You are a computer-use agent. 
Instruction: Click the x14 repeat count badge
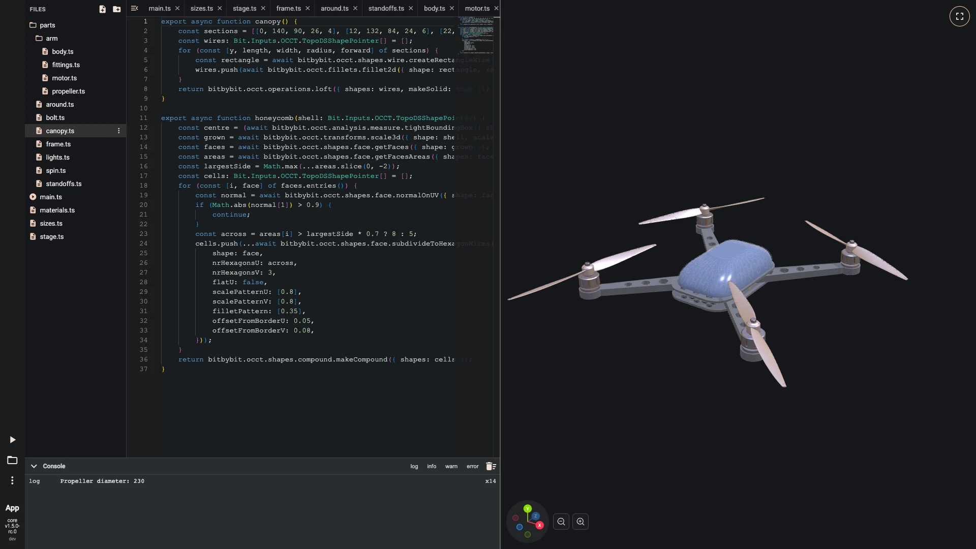click(x=491, y=481)
